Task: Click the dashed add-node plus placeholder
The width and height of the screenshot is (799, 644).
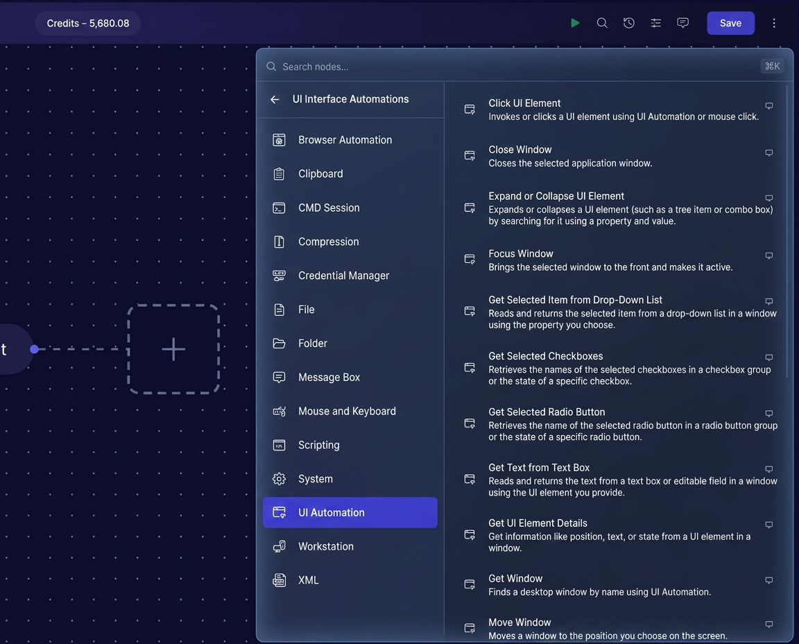Action: (x=173, y=349)
